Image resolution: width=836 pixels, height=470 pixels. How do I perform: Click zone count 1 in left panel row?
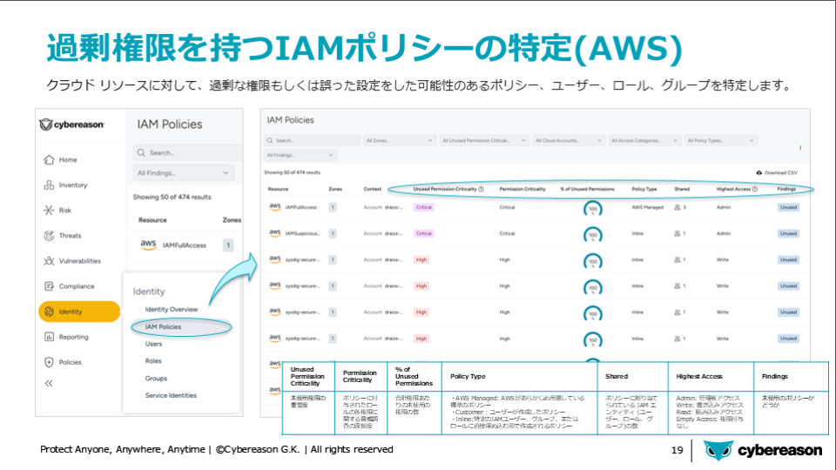pos(228,245)
